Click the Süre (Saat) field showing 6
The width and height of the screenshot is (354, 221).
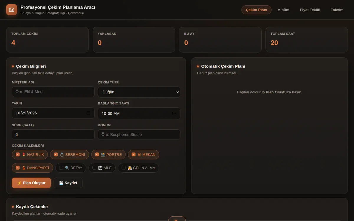pyautogui.click(x=53, y=134)
